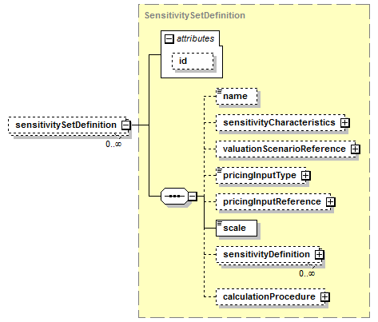This screenshot has height=322, width=378.
Task: Expand the pricingInputType element
Action: (x=306, y=175)
